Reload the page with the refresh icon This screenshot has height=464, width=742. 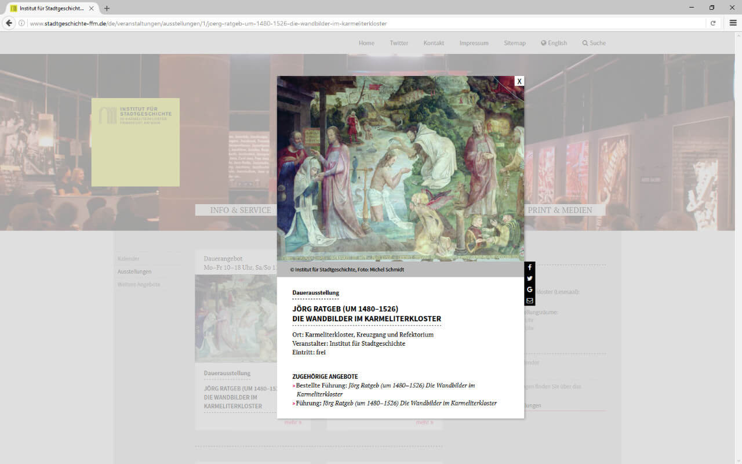pos(713,23)
